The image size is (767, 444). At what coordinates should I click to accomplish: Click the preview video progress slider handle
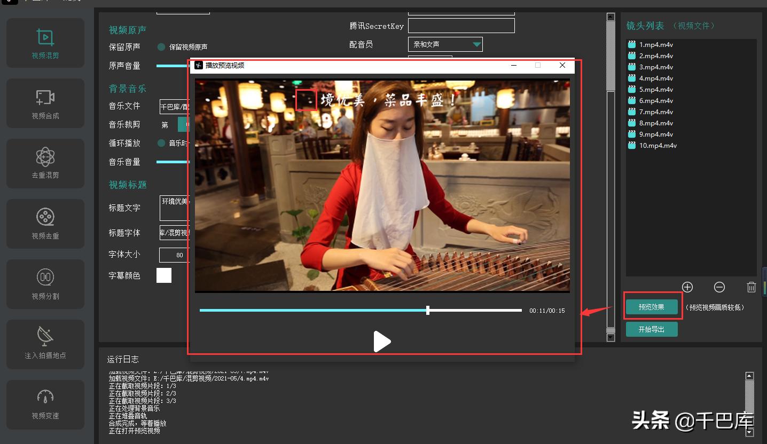coord(428,310)
